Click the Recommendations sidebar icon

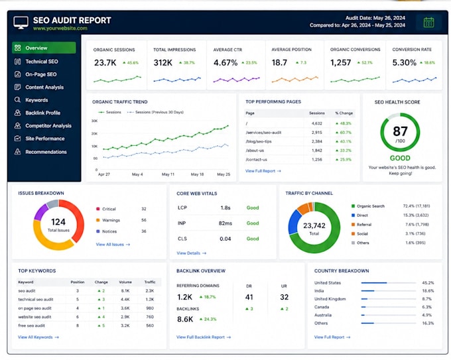click(x=17, y=152)
